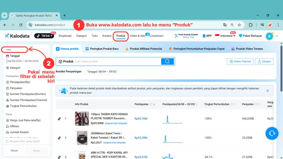Open the Kategori menu
The width and height of the screenshot is (283, 159).
pos(82,36)
